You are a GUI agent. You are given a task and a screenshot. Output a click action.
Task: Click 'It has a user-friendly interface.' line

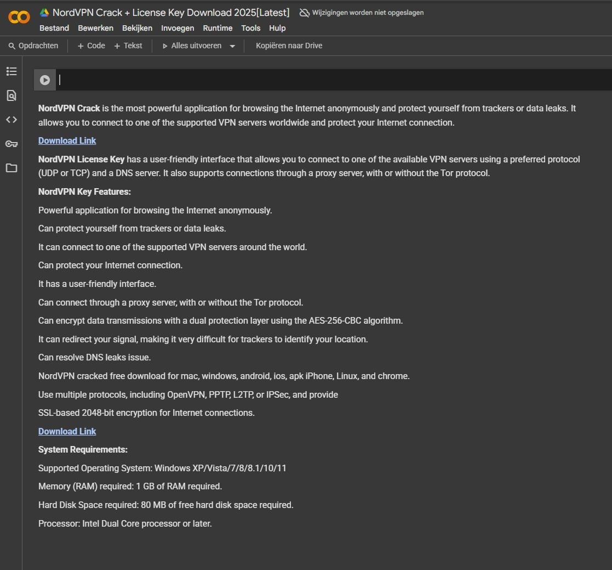click(97, 284)
